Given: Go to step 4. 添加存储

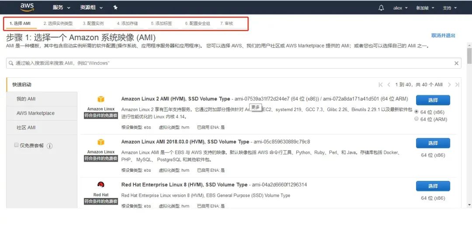Looking at the screenshot, I should [128, 24].
